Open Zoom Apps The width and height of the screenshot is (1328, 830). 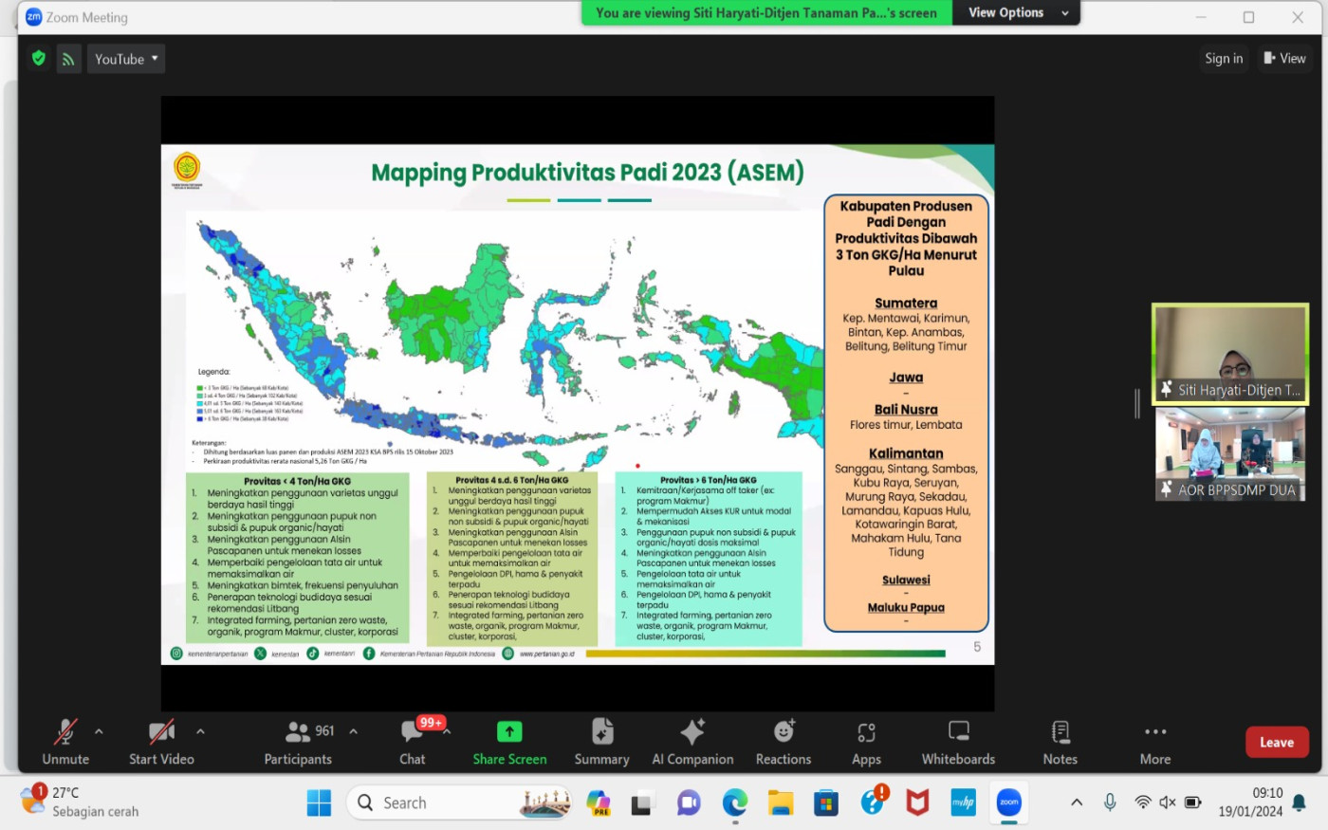866,742
